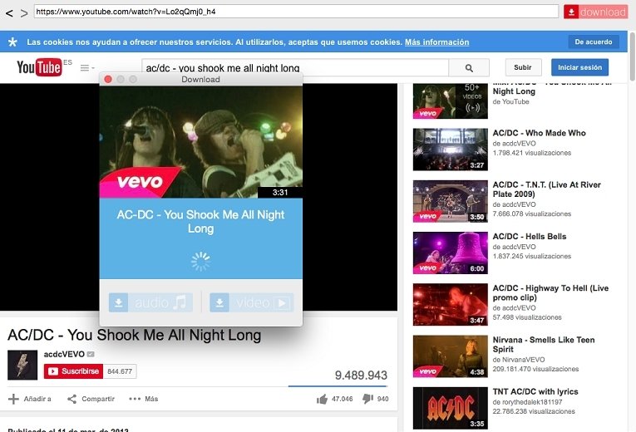Screen dimensions: 636x432
Task: Open AC/DC - Highway To Hell video
Action: (x=550, y=292)
